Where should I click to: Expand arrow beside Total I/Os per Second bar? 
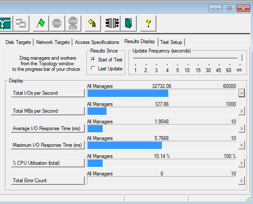tap(241, 93)
